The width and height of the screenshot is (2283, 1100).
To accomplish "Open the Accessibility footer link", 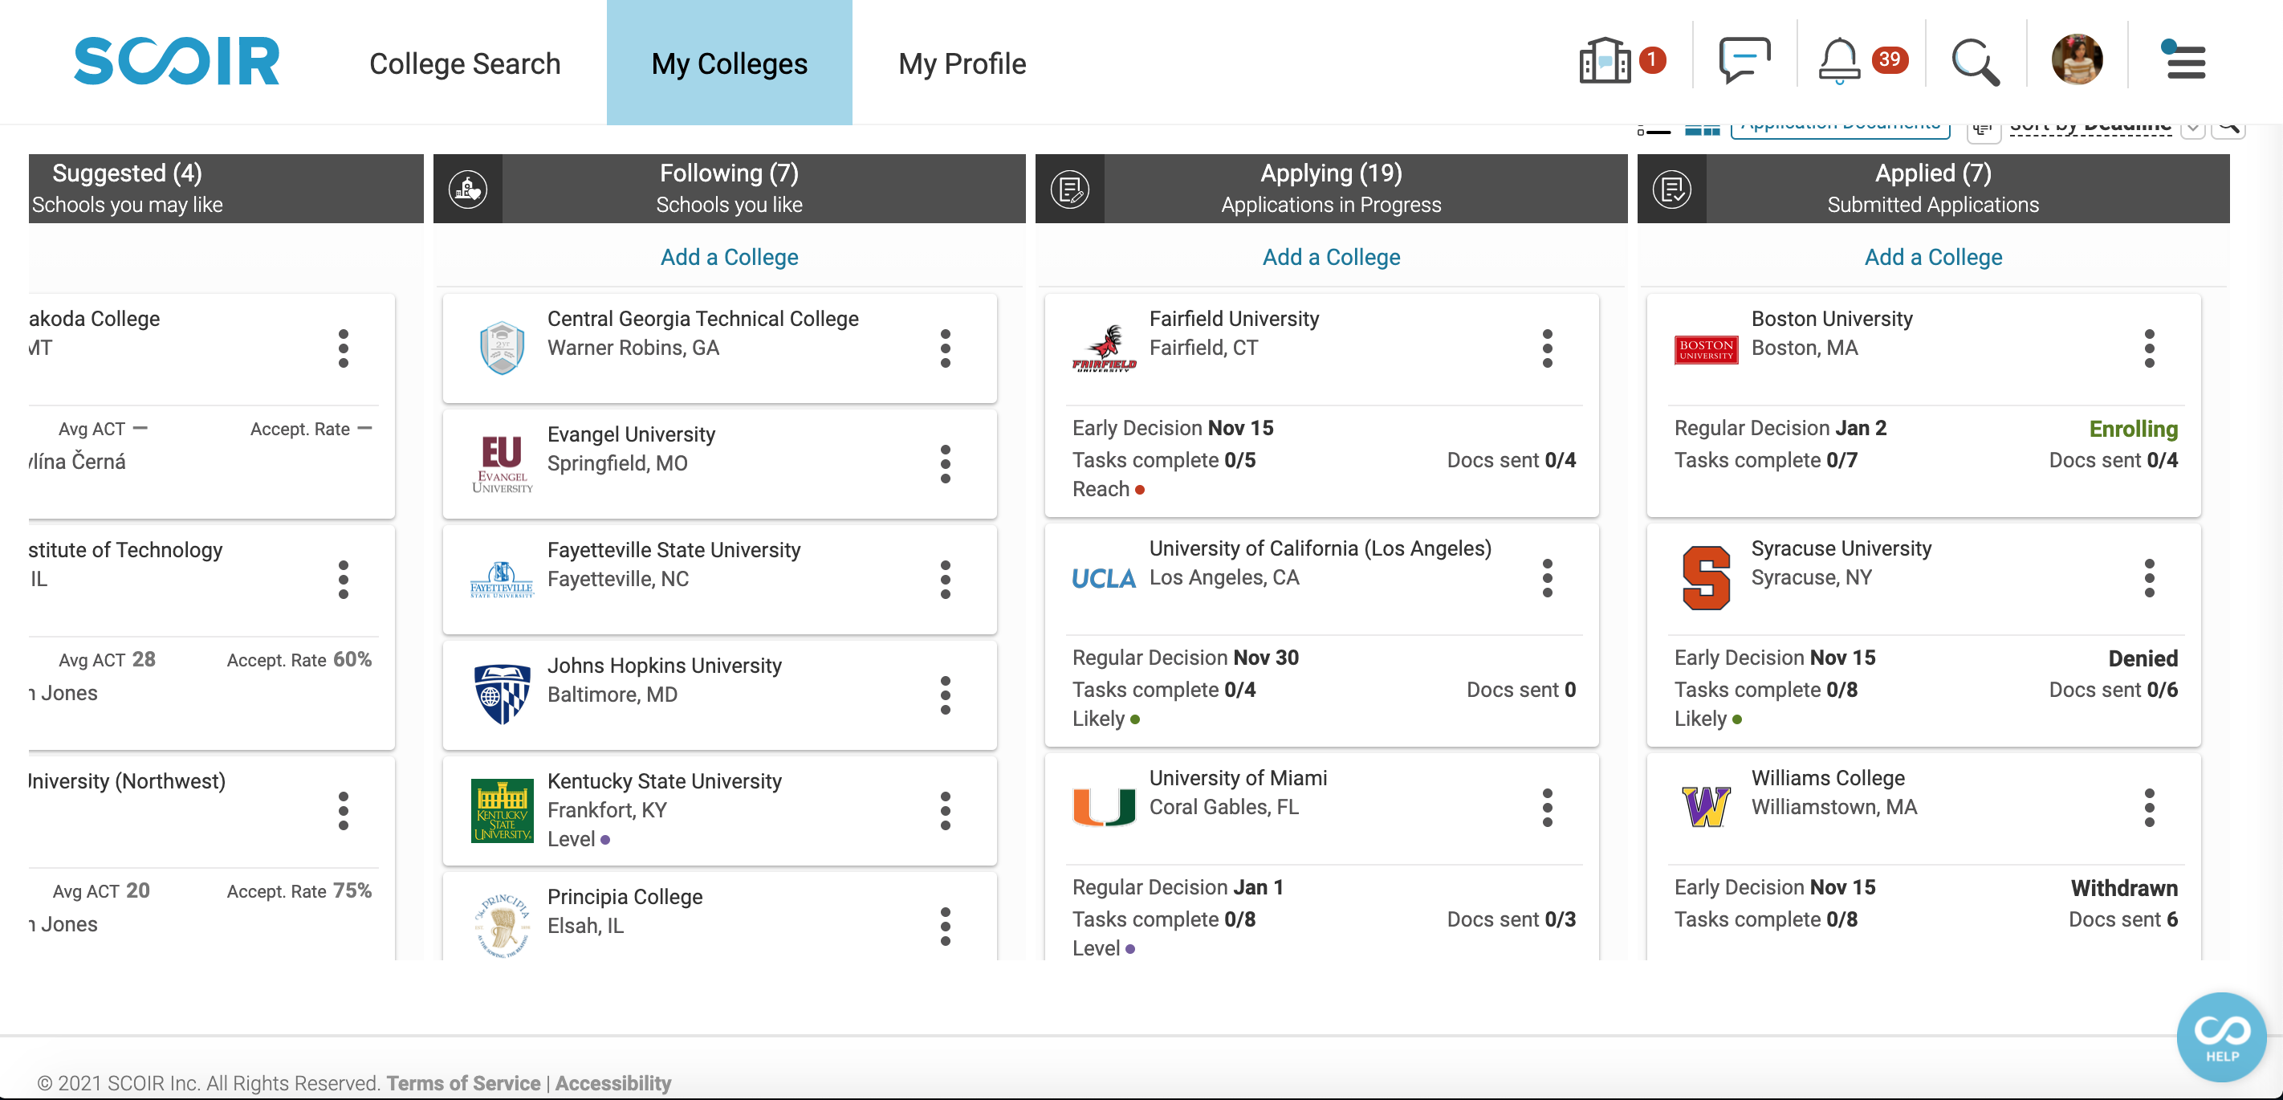I will click(x=612, y=1083).
